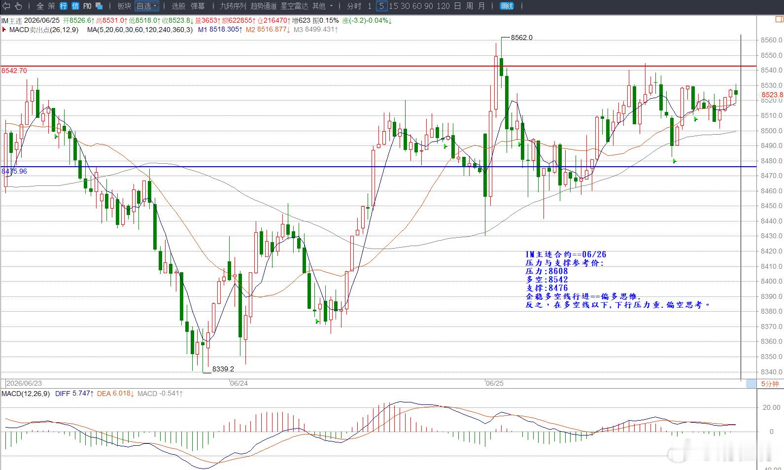784x470 pixels.
Task: Click the back arrow icon in the toolbar
Action: 6,6
